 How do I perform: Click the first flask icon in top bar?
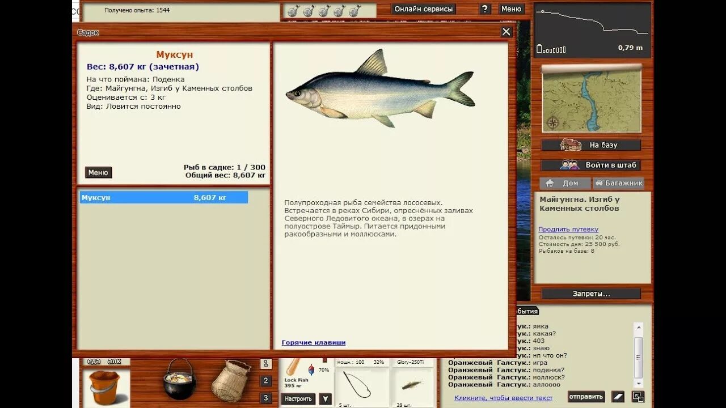pyautogui.click(x=293, y=11)
